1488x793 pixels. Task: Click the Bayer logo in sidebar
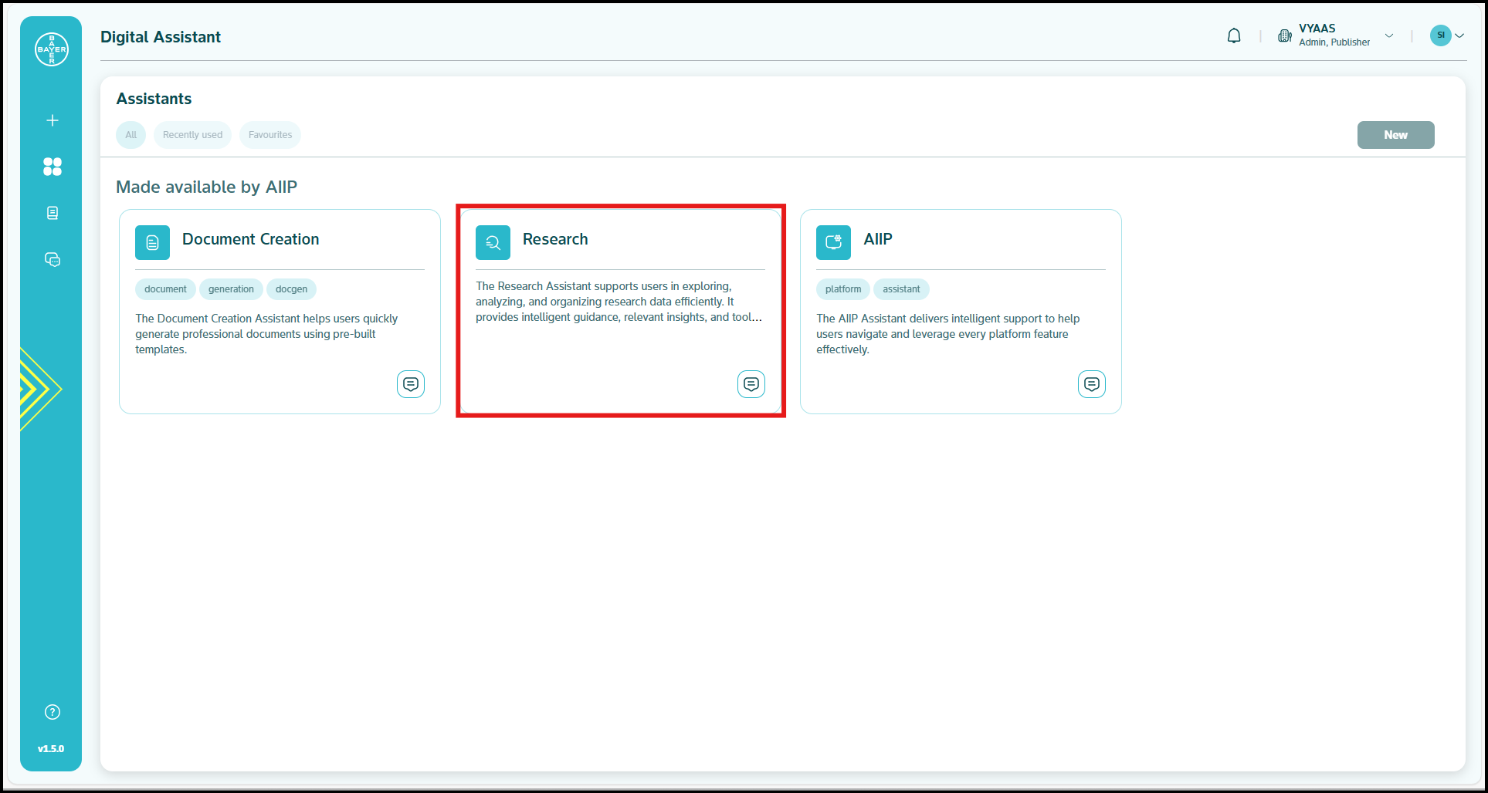(52, 49)
